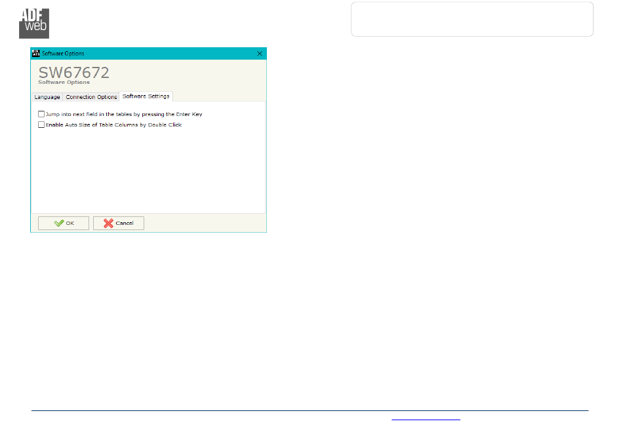Click the bold 'Software Options' subtitle under SW67672
Image resolution: width=623 pixels, height=432 pixels.
pyautogui.click(x=64, y=83)
